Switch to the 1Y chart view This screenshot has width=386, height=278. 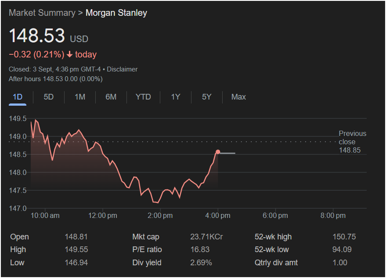pyautogui.click(x=176, y=97)
